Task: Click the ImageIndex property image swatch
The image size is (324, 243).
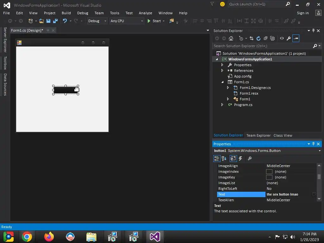Action: (x=269, y=171)
